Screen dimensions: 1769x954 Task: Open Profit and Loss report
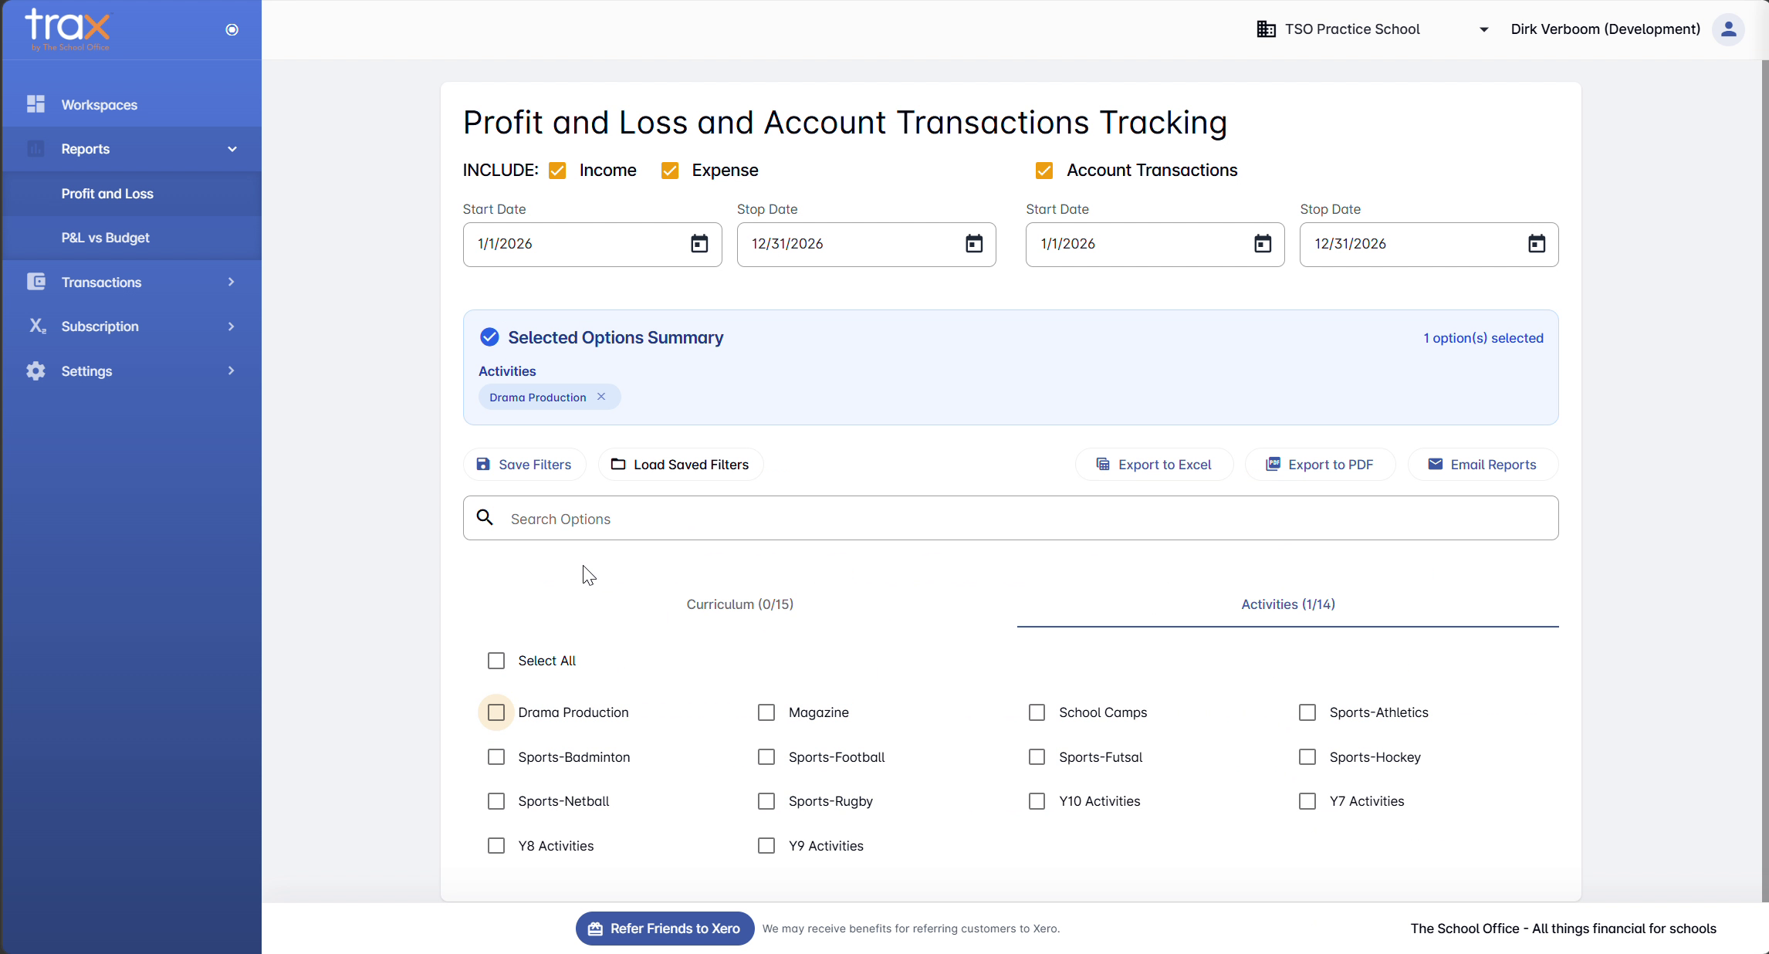131,194
